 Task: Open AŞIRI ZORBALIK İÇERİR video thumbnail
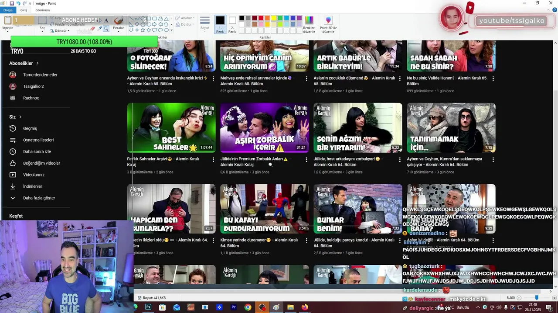[x=265, y=128]
